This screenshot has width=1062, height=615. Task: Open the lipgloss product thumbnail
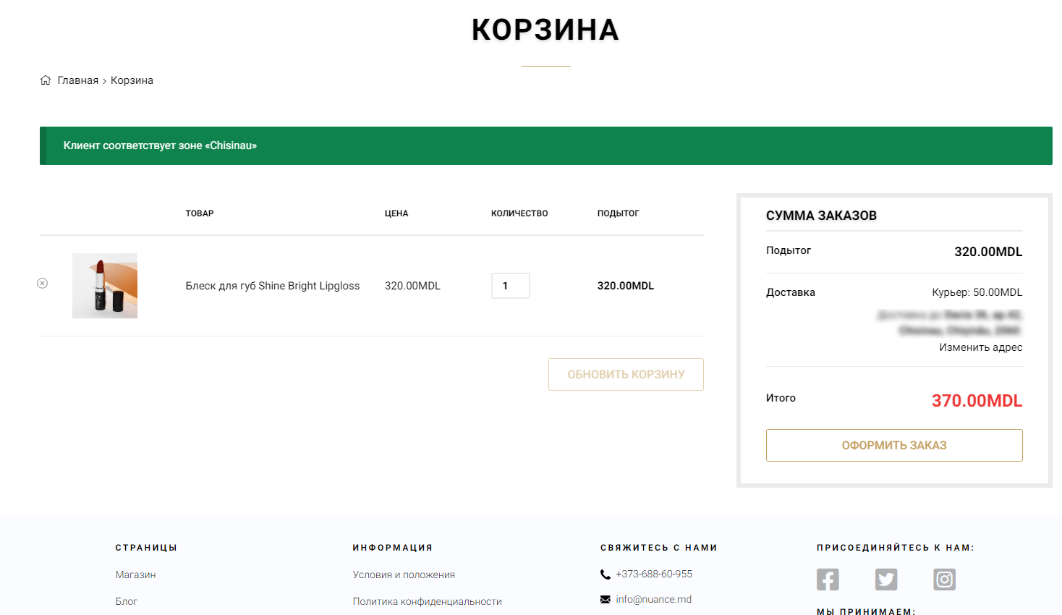105,286
